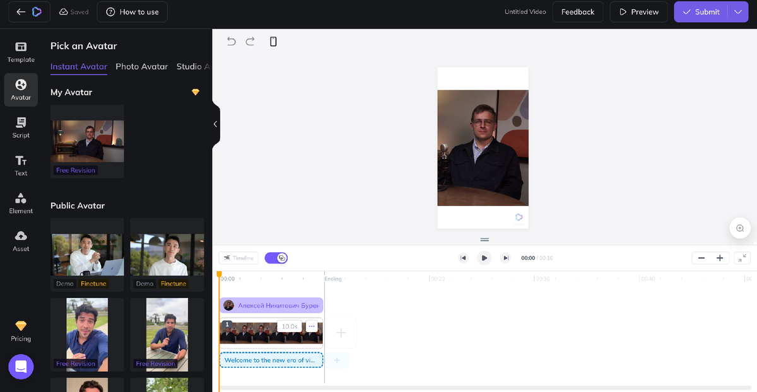Select the Demo avatar with laptop
The height and width of the screenshot is (392, 757).
[87, 255]
